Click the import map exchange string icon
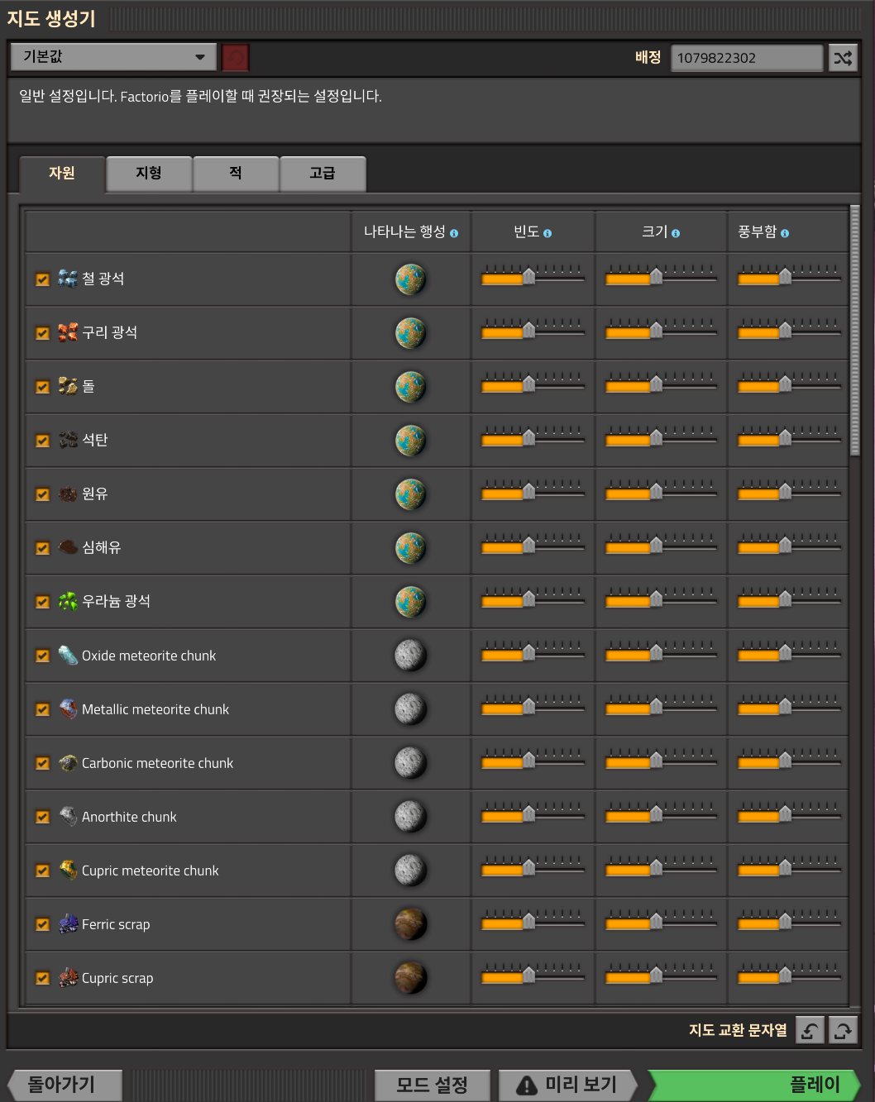The width and height of the screenshot is (875, 1102). click(x=810, y=1030)
